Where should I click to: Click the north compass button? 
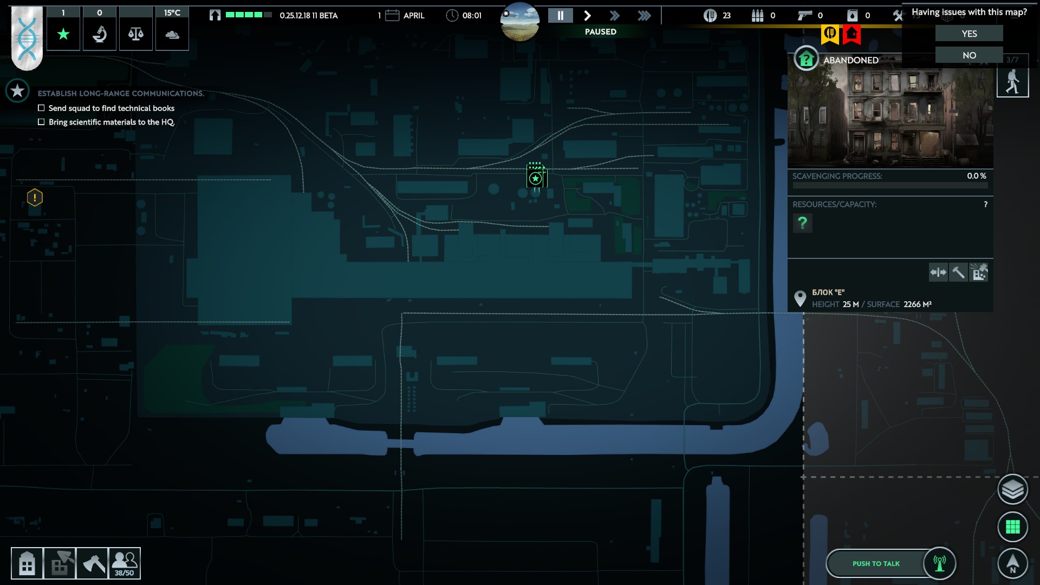(x=1012, y=563)
